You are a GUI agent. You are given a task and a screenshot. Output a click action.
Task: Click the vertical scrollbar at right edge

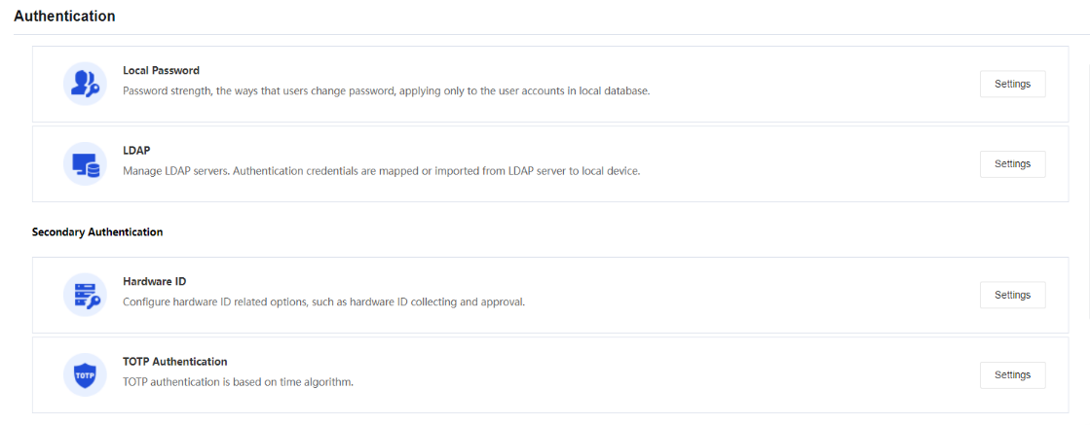point(1087,195)
